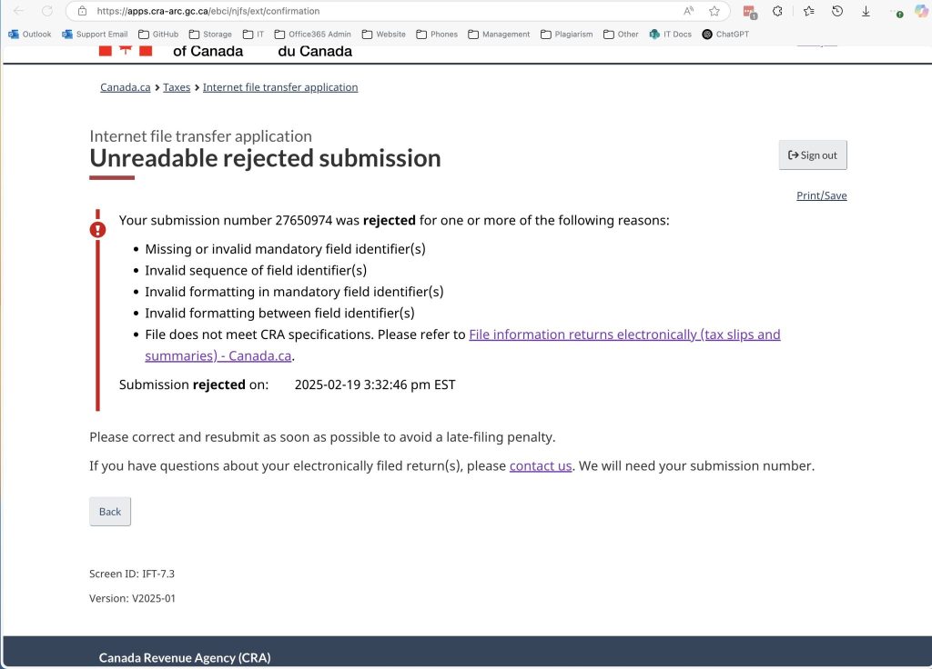Open the Support Email bookmark
This screenshot has height=669, width=932.
[x=95, y=35]
